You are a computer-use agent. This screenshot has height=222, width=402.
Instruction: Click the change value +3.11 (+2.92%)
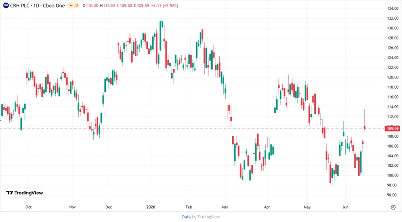pyautogui.click(x=164, y=6)
